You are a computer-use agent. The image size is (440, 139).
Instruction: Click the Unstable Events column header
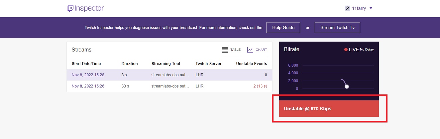point(252,64)
